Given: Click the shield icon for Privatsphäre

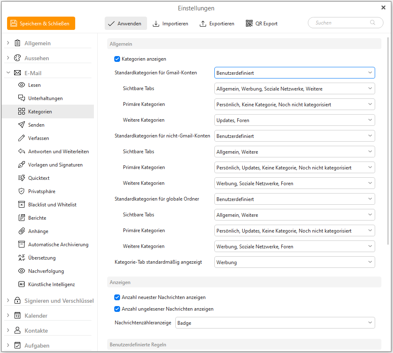Looking at the screenshot, I should 22,191.
